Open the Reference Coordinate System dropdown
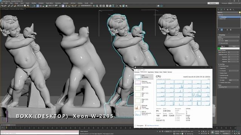Image resolution: width=241 pixels, height=135 pixels. [x=52, y=6]
